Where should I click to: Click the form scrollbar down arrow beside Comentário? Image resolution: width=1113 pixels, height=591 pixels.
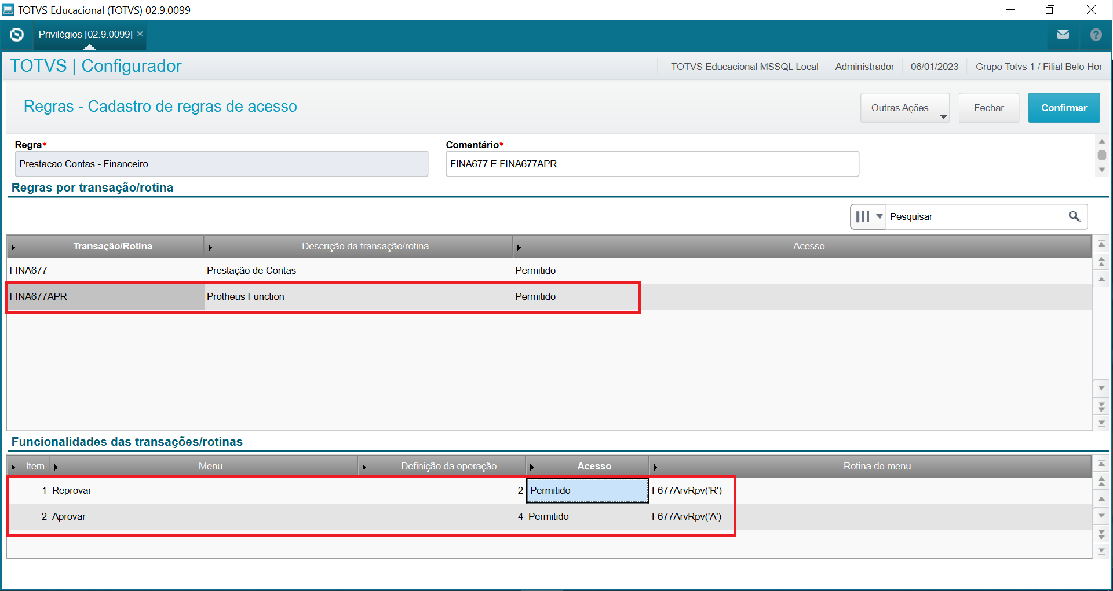(1102, 170)
